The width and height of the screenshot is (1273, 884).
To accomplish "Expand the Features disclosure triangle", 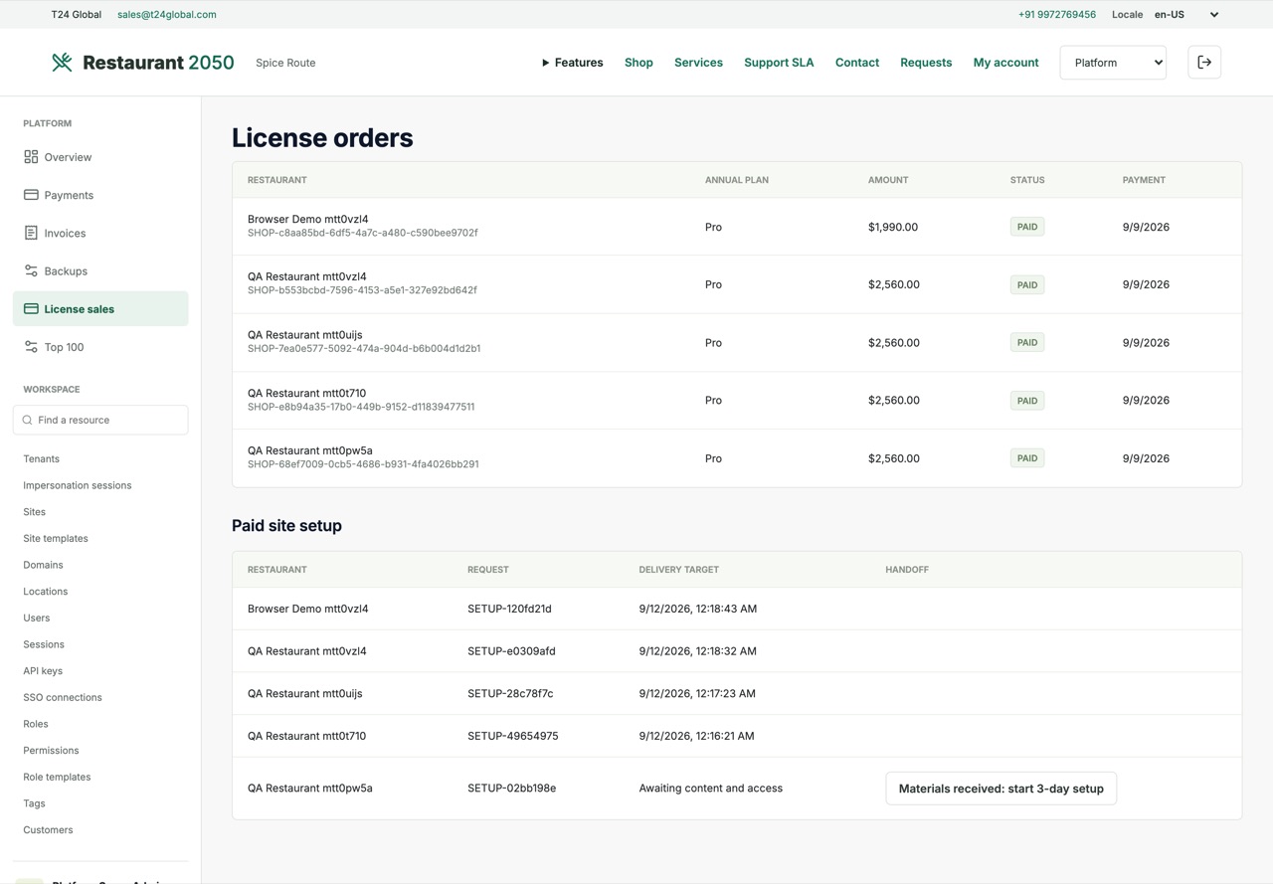I will tap(545, 63).
